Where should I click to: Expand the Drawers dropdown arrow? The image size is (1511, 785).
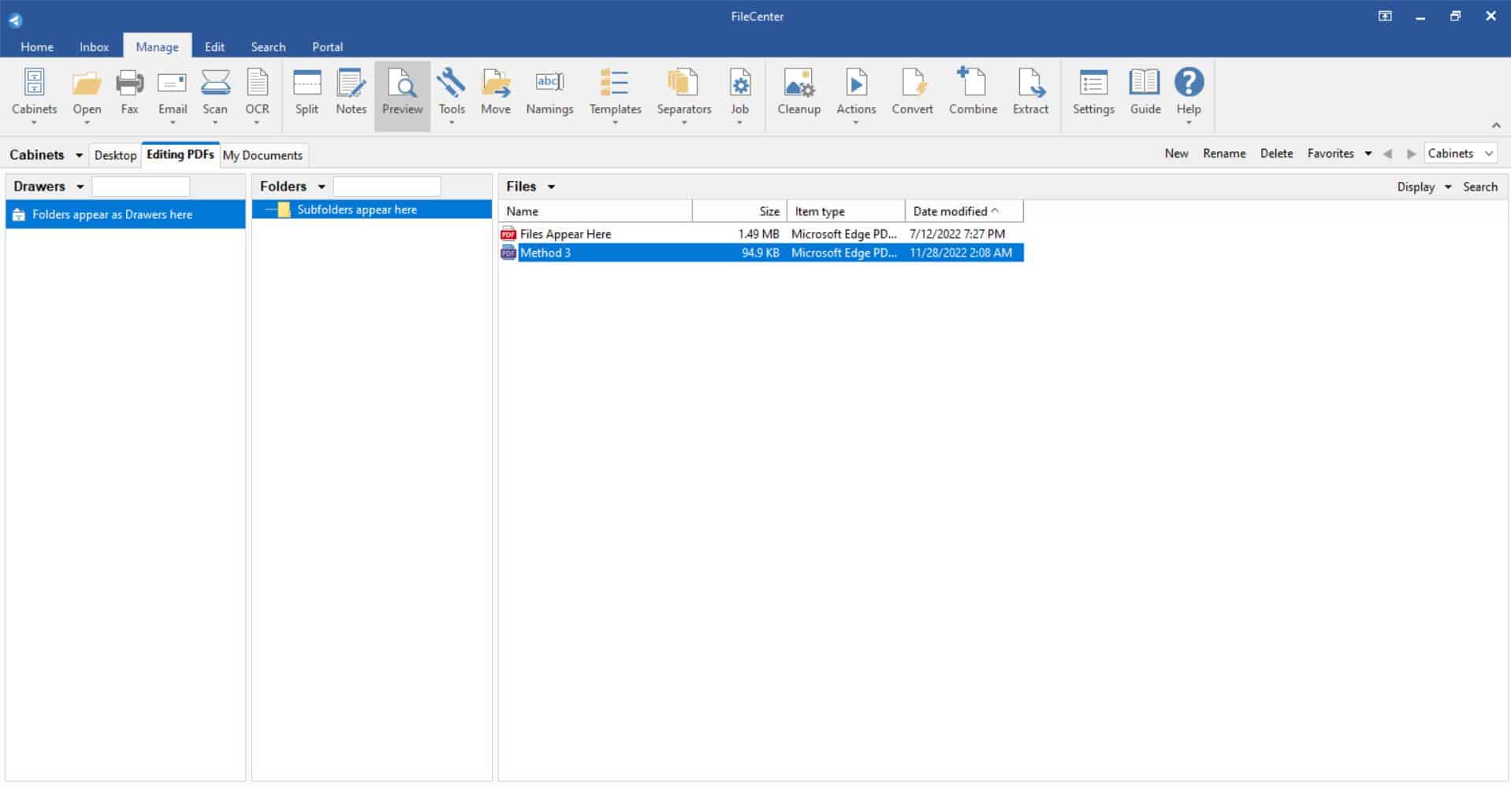pos(80,187)
